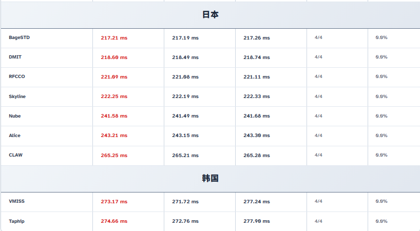Image resolution: width=420 pixels, height=231 pixels.
Task: Select the BageSTD provider name
Action: [19, 37]
